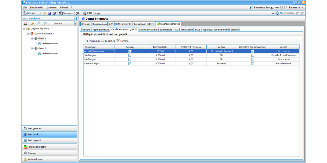Screen dimensions: 327x163
Task: Save the project using the floppy disk icon
Action: pyautogui.click(x=49, y=13)
